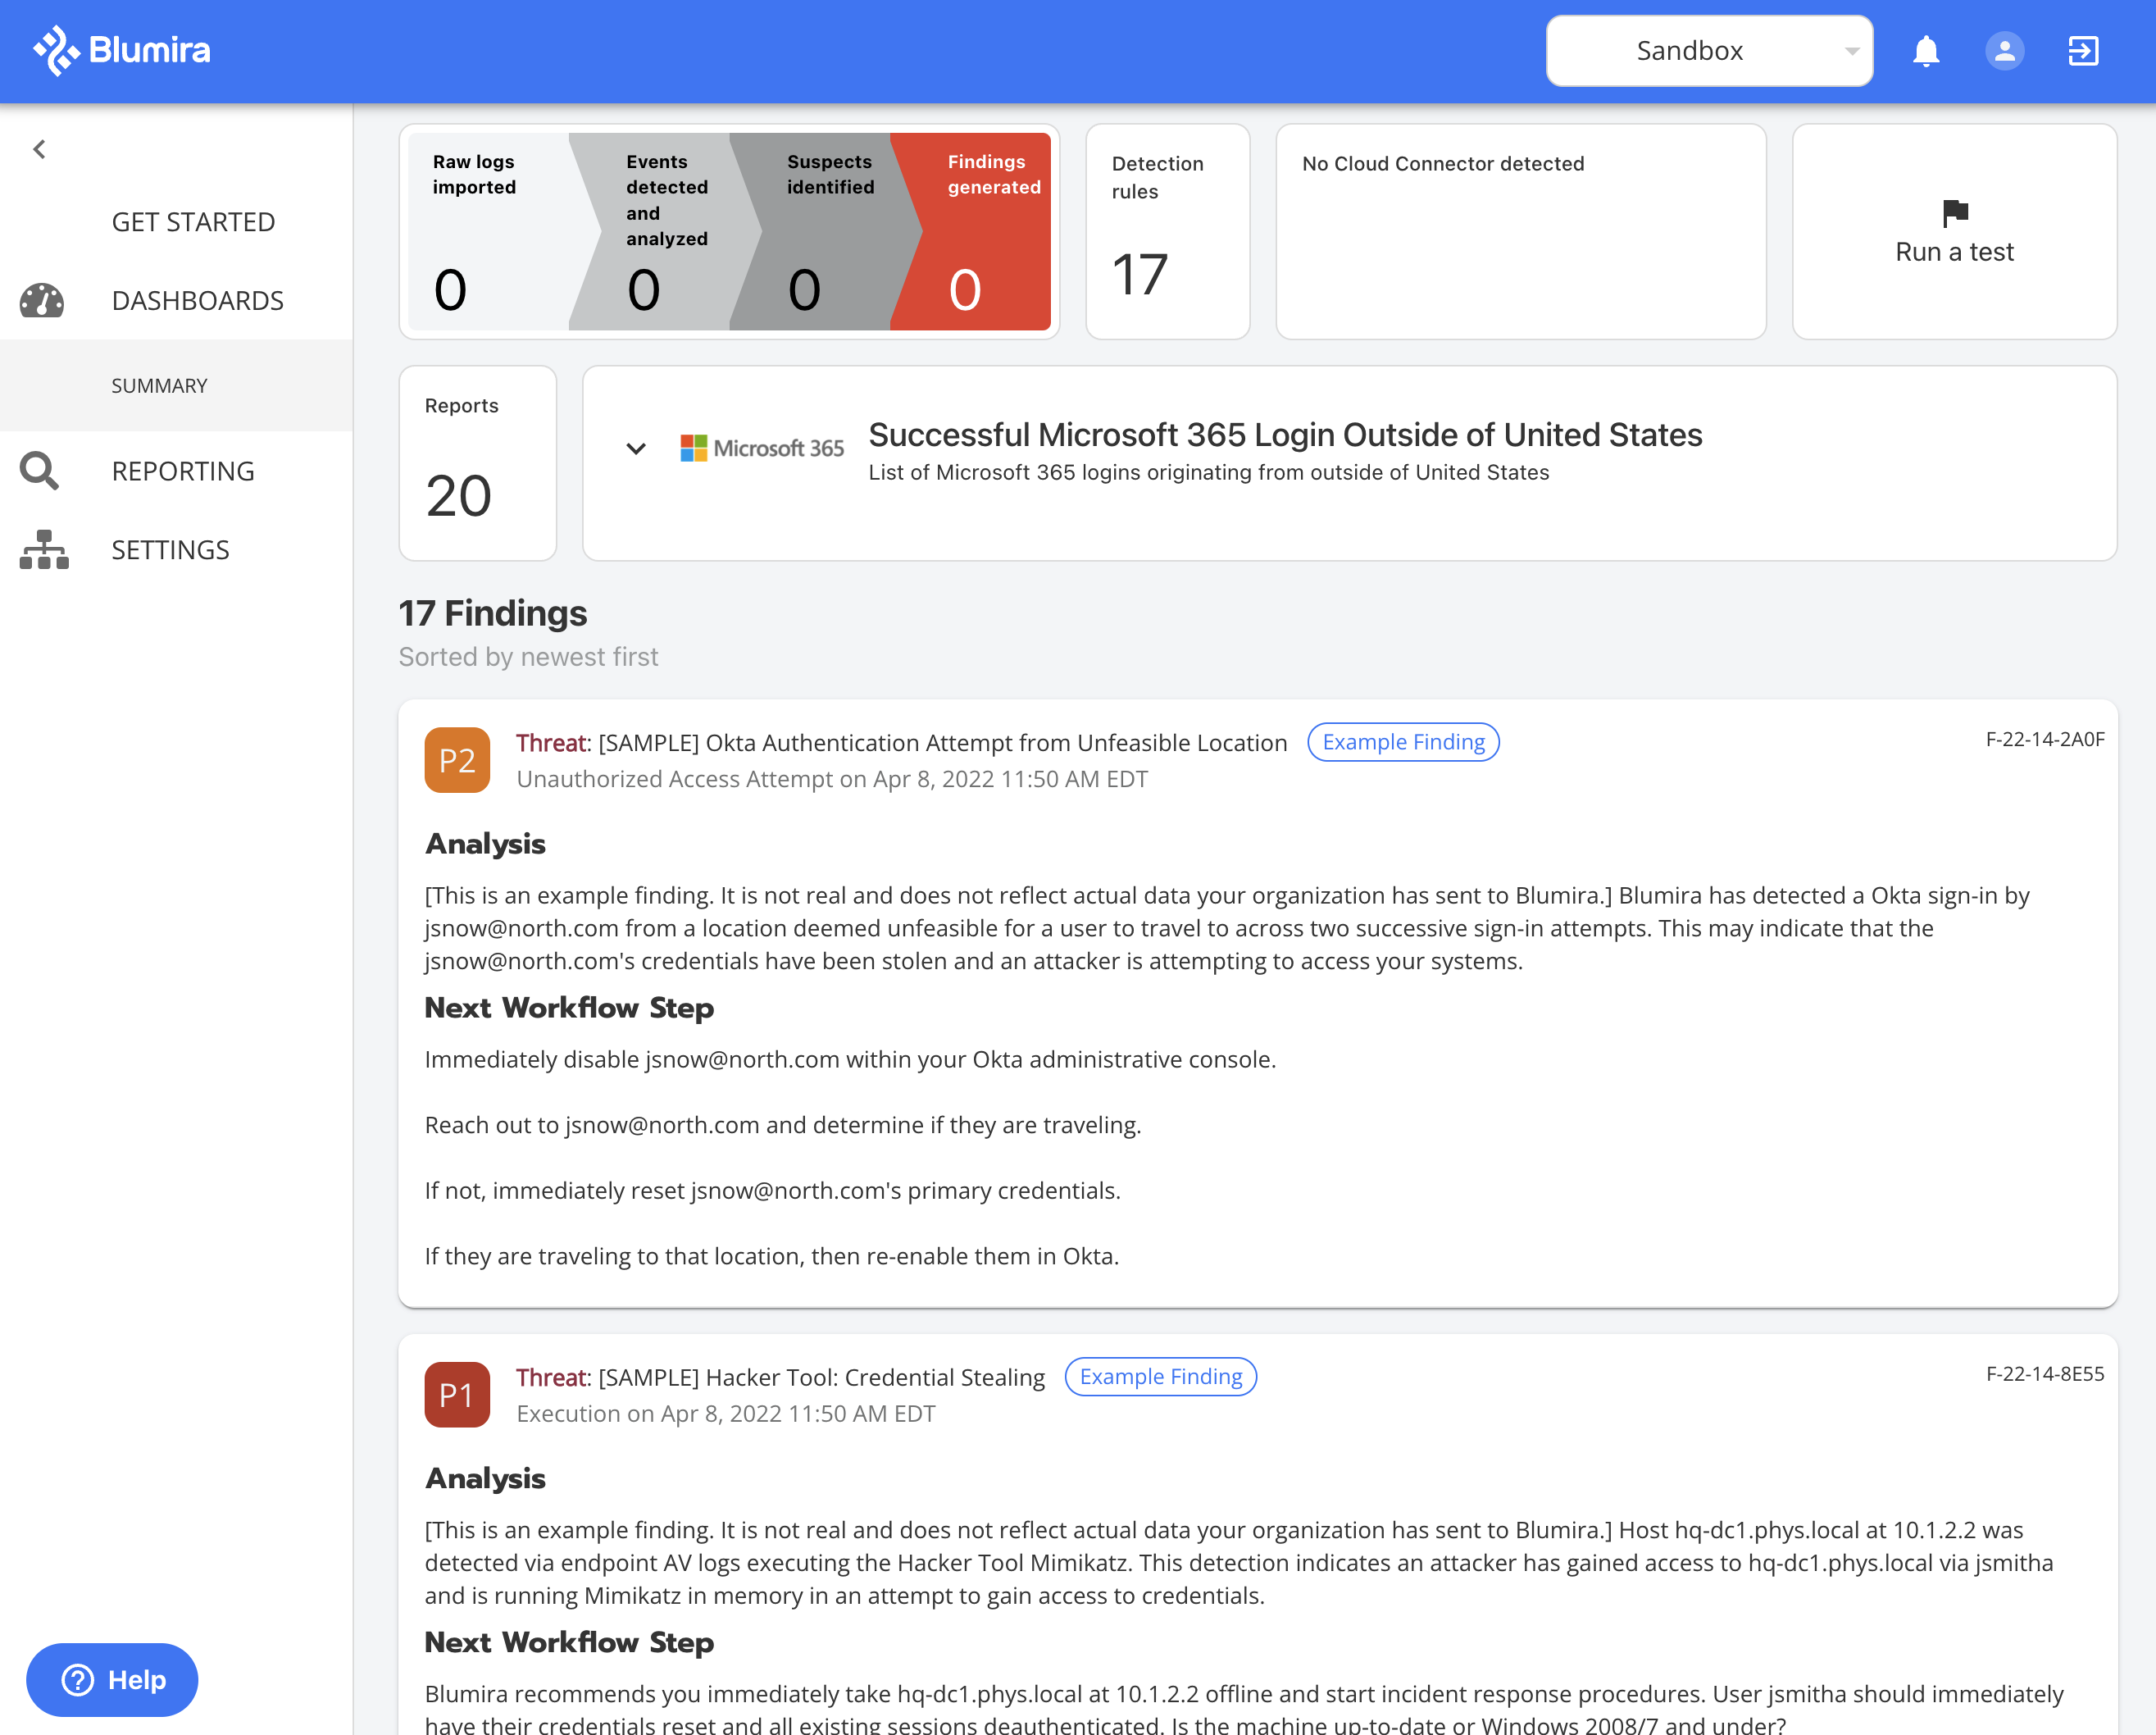Image resolution: width=2156 pixels, height=1735 pixels.
Task: Click the Reporting magnifier icon
Action: pos(40,471)
